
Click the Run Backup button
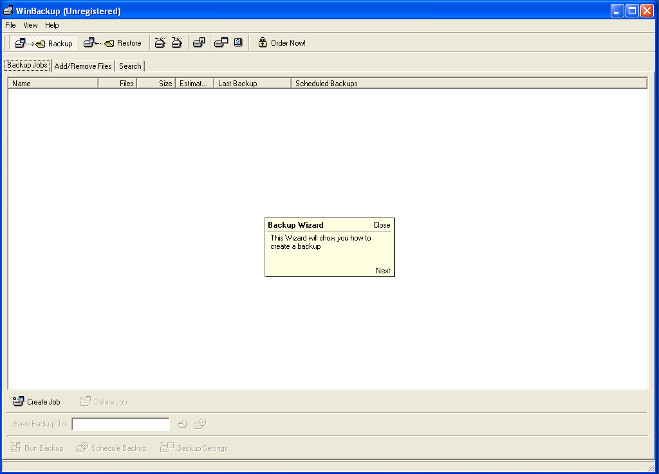37,448
